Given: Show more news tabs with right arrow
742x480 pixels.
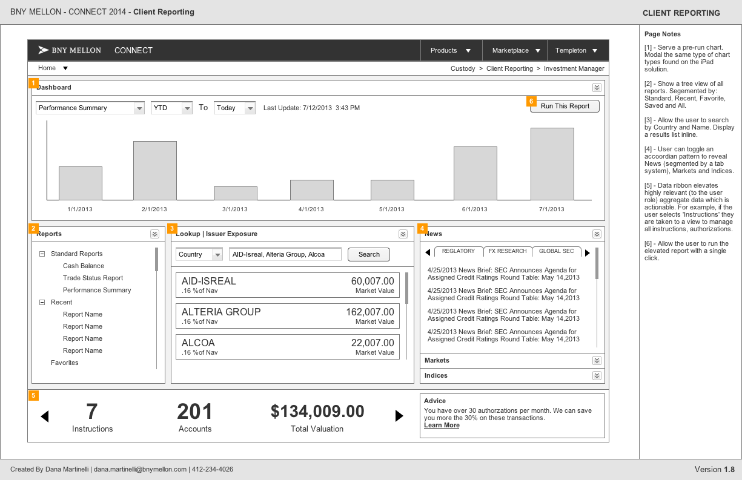Looking at the screenshot, I should coord(587,252).
